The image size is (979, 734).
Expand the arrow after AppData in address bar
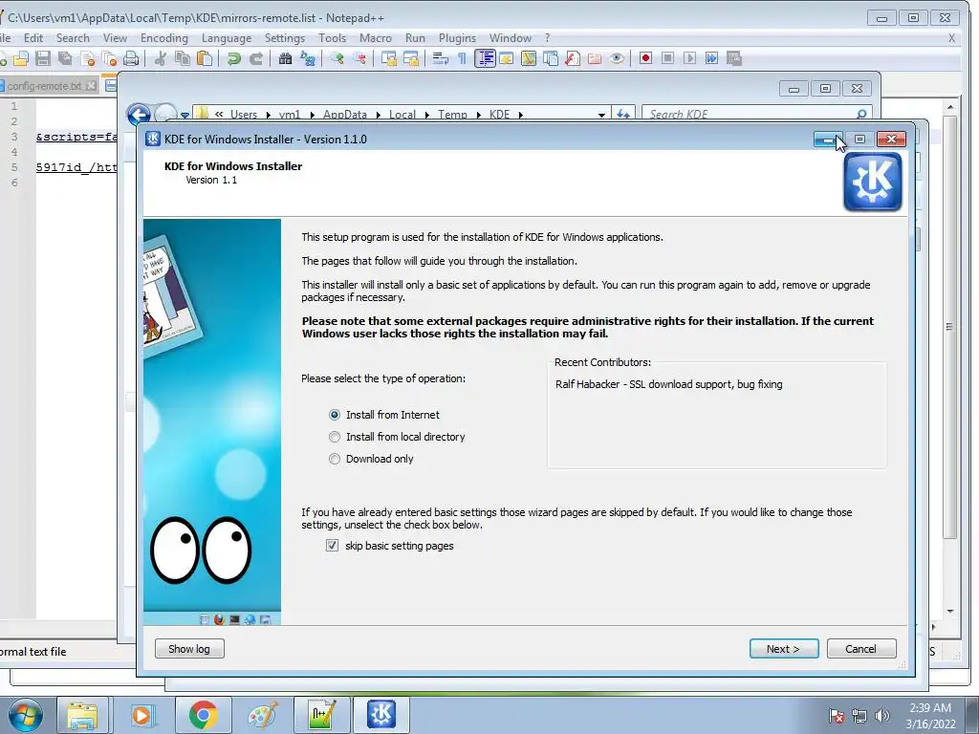click(x=379, y=115)
